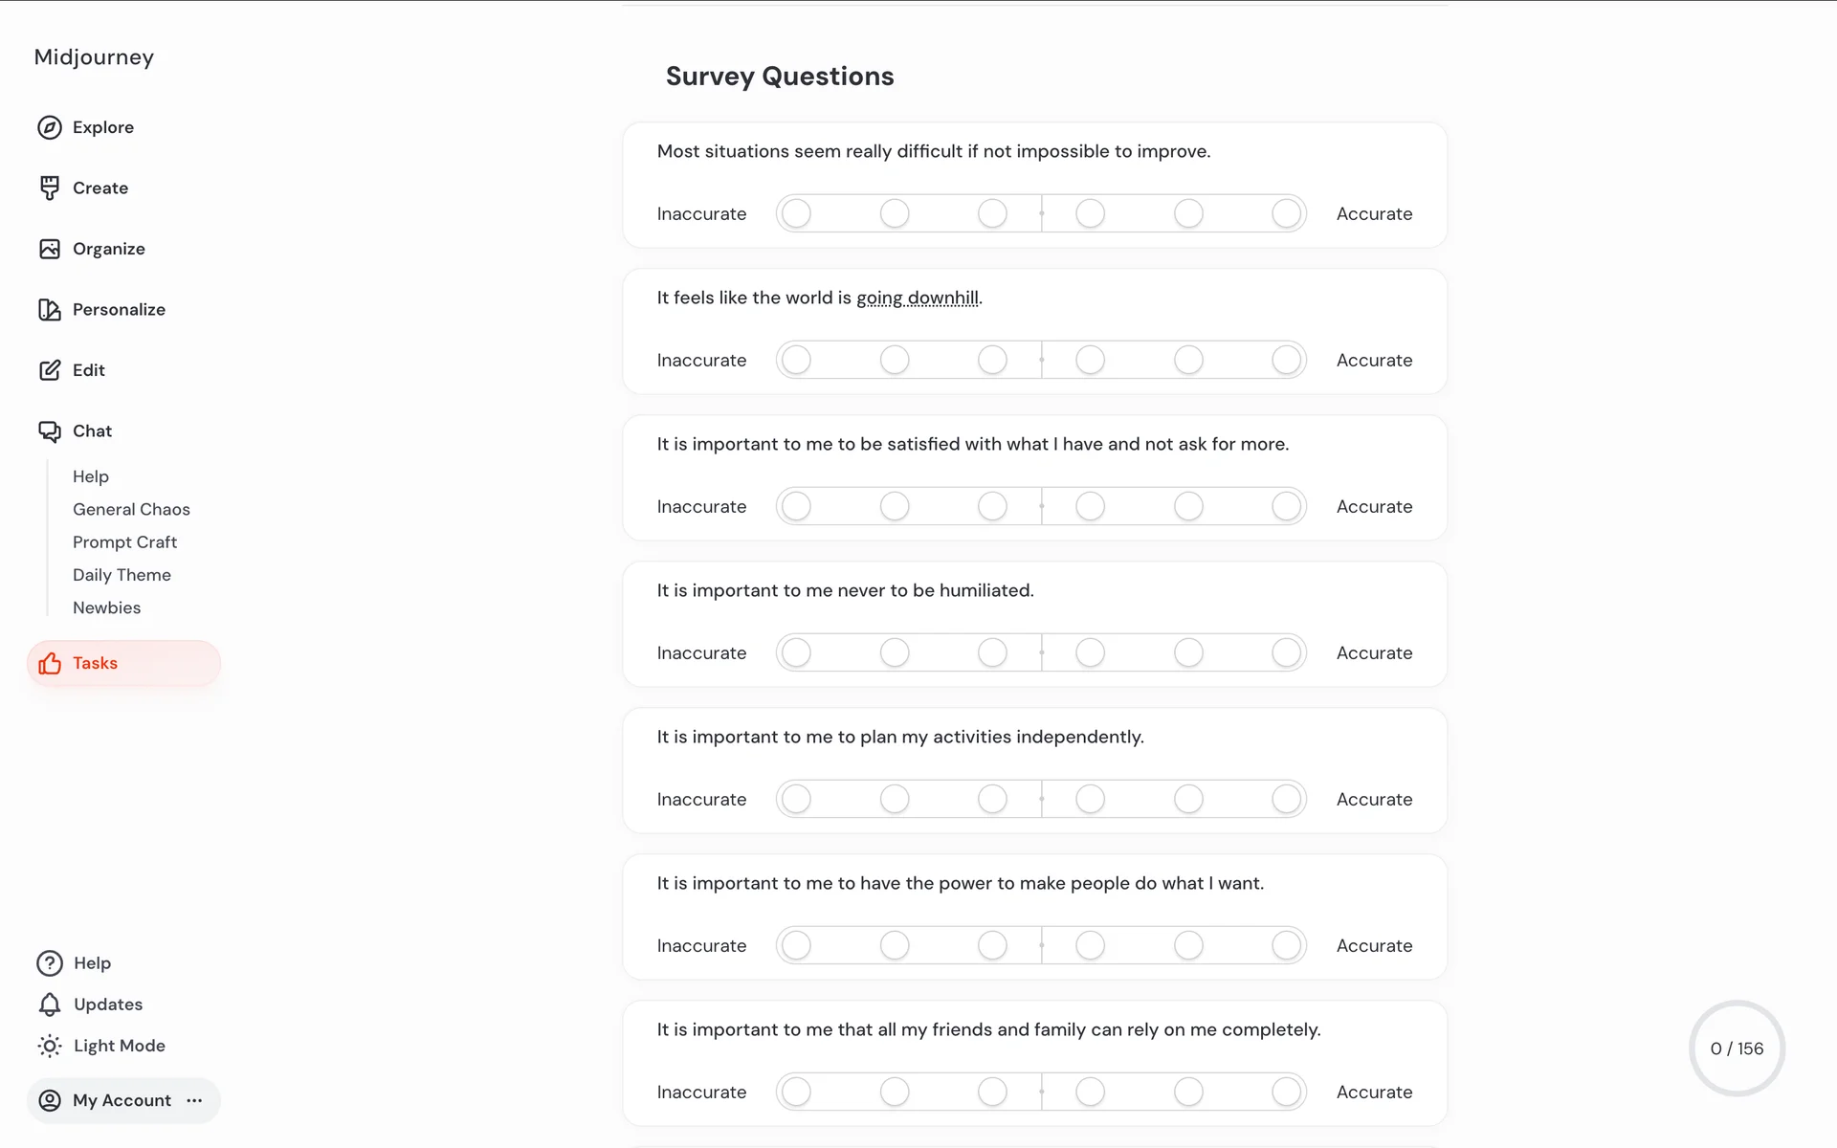The width and height of the screenshot is (1837, 1148).
Task: Click the 0 / 156 progress circle
Action: [x=1737, y=1049]
